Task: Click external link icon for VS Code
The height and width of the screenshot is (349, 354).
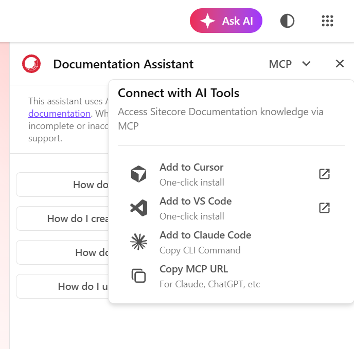Action: click(325, 208)
